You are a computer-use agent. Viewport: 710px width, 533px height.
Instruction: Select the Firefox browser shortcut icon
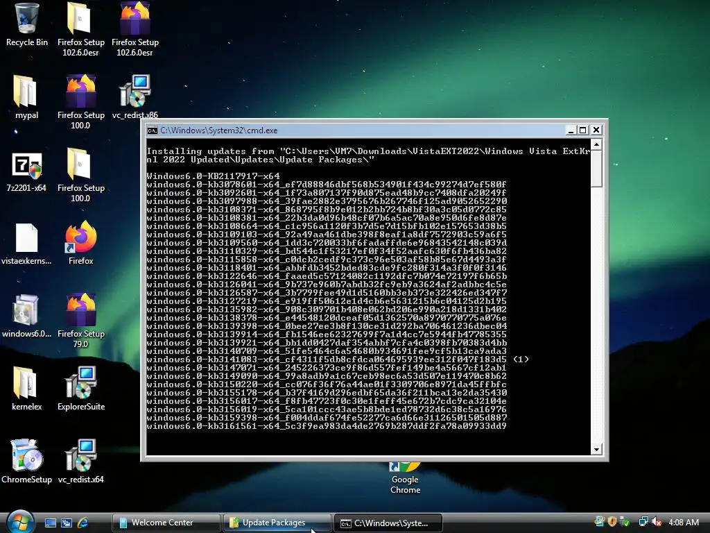(80, 242)
